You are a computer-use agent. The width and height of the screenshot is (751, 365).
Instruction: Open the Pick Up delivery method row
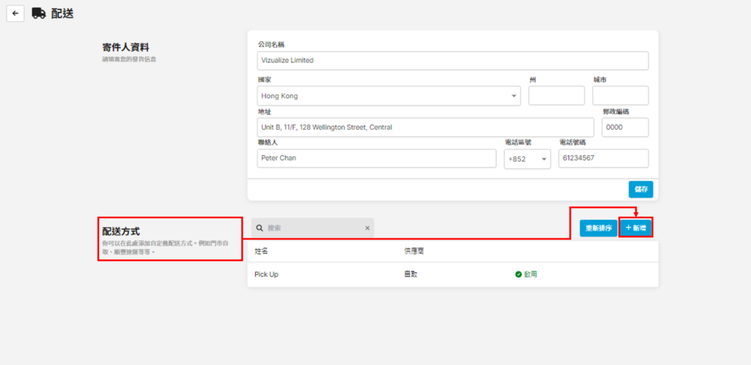[x=266, y=274]
